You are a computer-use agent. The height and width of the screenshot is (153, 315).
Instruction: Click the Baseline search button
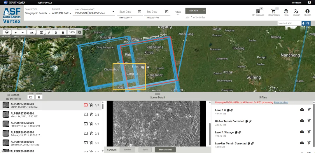coord(127,150)
